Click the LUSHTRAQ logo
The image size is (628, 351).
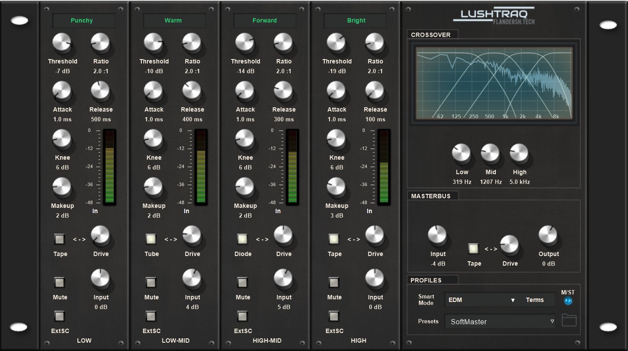tap(494, 15)
